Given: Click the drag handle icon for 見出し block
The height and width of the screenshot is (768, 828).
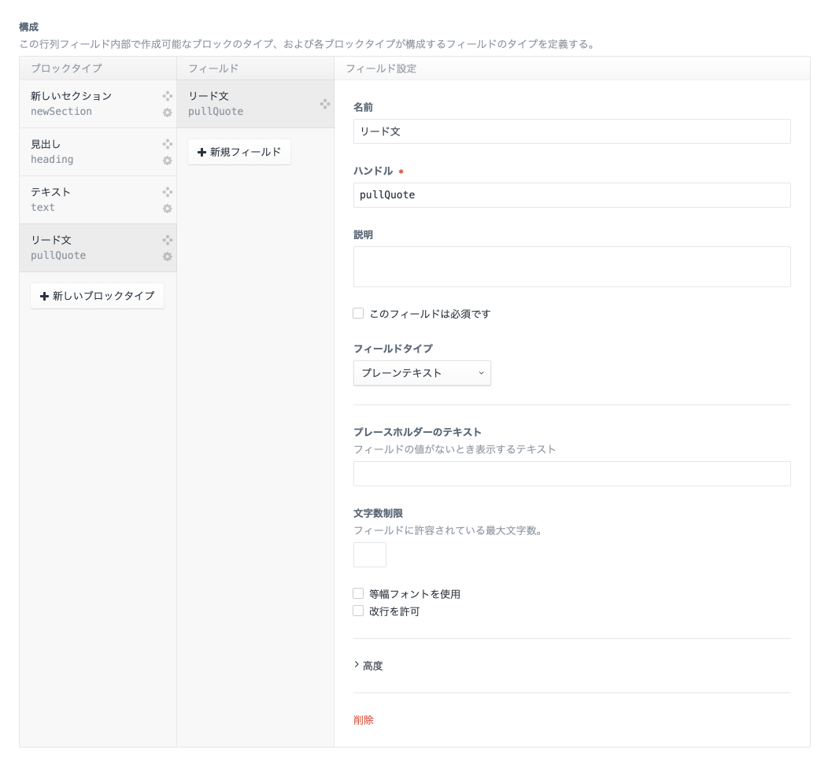Looking at the screenshot, I should coord(167,144).
